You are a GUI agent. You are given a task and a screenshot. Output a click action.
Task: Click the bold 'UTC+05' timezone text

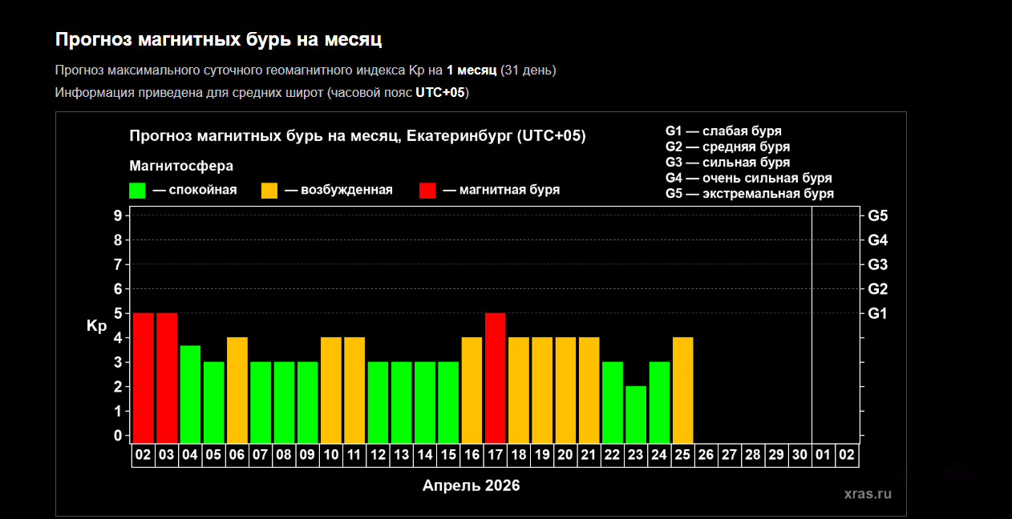coord(440,93)
